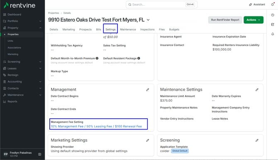Click the sidebar collapse icon beside user name
This screenshot has height=160, width=278.
[x=40, y=154]
